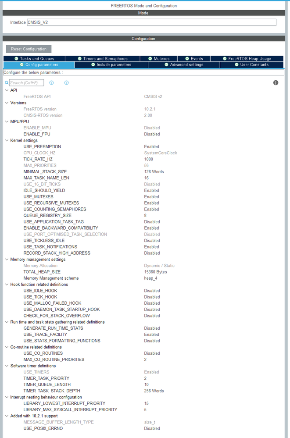Select GENERATE_RUN_TIME_STATS Disabled value
Viewport: 290px width, 438px height.
(x=152, y=328)
